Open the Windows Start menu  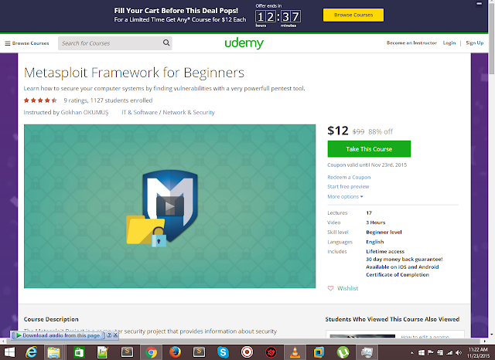click(x=9, y=352)
